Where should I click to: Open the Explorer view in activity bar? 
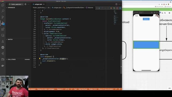[3, 5]
